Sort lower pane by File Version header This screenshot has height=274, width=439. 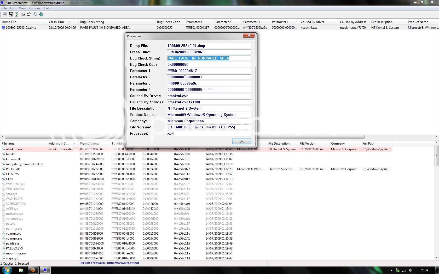pos(314,144)
